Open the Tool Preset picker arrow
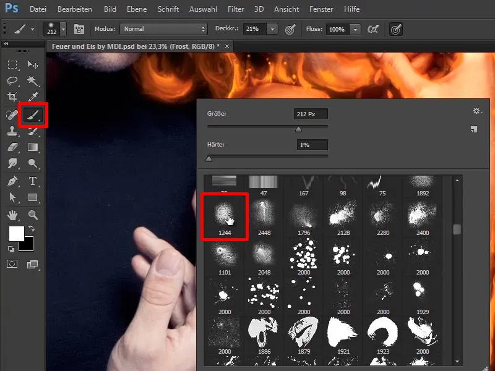Viewport: 495px width, 371px height. coord(33,29)
